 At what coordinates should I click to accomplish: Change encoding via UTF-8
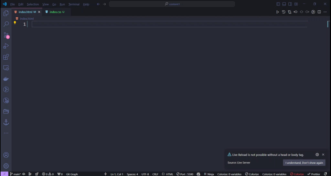[145, 174]
